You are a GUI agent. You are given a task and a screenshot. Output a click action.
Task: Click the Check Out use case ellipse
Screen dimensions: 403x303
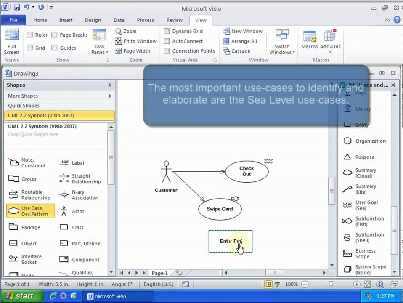247,171
